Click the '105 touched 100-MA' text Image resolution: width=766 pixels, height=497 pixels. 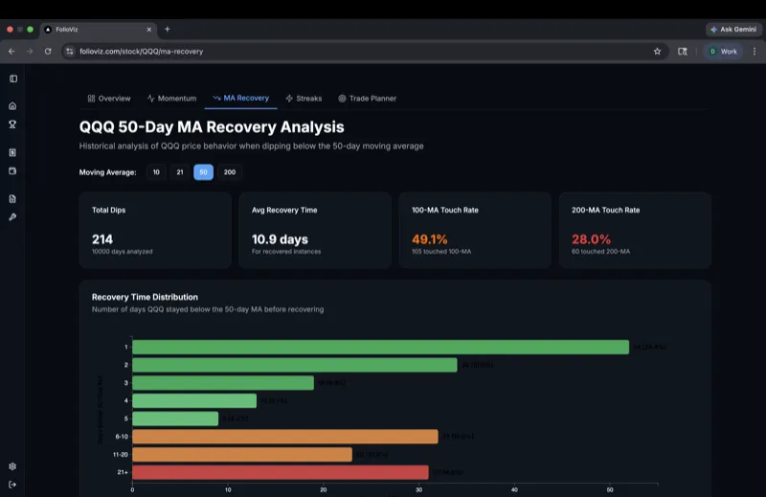(441, 252)
